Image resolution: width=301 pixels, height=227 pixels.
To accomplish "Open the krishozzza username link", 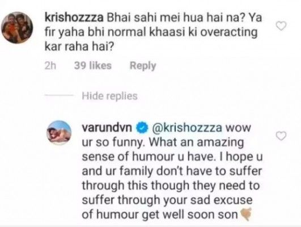I will point(74,18).
